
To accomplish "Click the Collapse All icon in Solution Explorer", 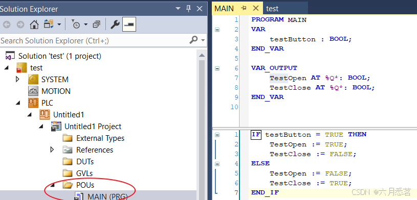I will point(96,24).
